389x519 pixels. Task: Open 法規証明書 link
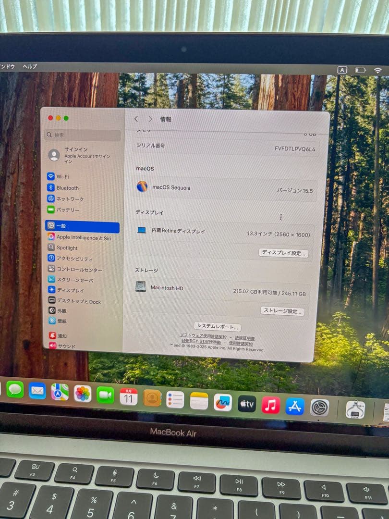(245, 338)
